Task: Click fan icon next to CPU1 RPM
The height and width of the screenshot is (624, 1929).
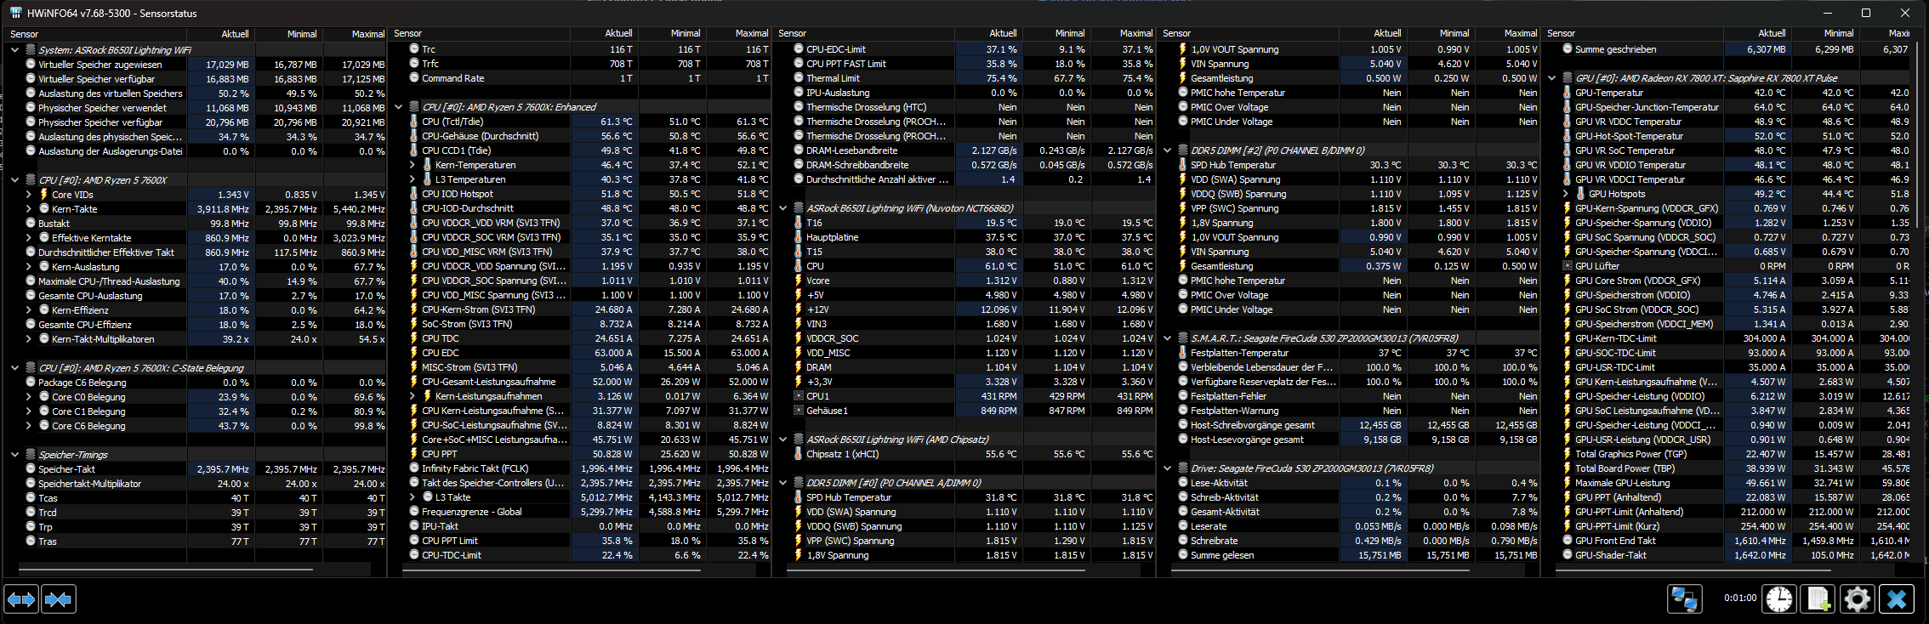Action: tap(799, 396)
